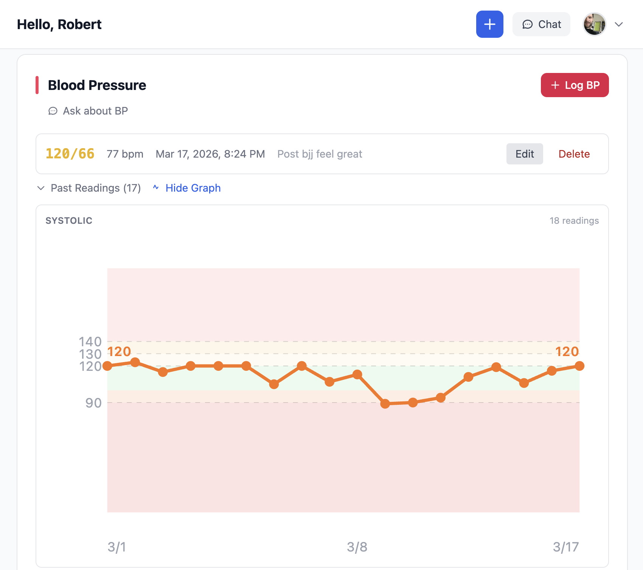Open Ask about BP

(95, 111)
